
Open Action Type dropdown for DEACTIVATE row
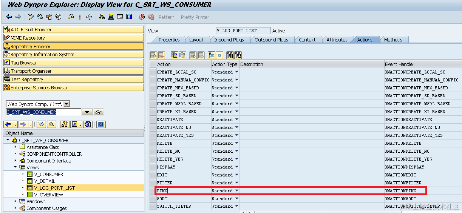tap(237, 119)
